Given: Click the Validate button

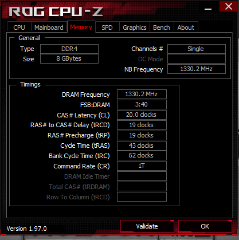Looking at the screenshot, I should click(147, 226).
